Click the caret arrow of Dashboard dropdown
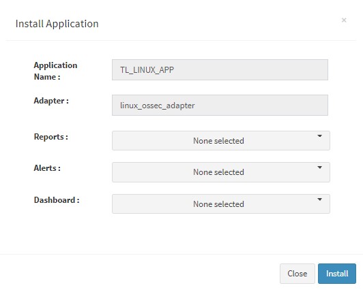363x290 pixels. click(319, 199)
